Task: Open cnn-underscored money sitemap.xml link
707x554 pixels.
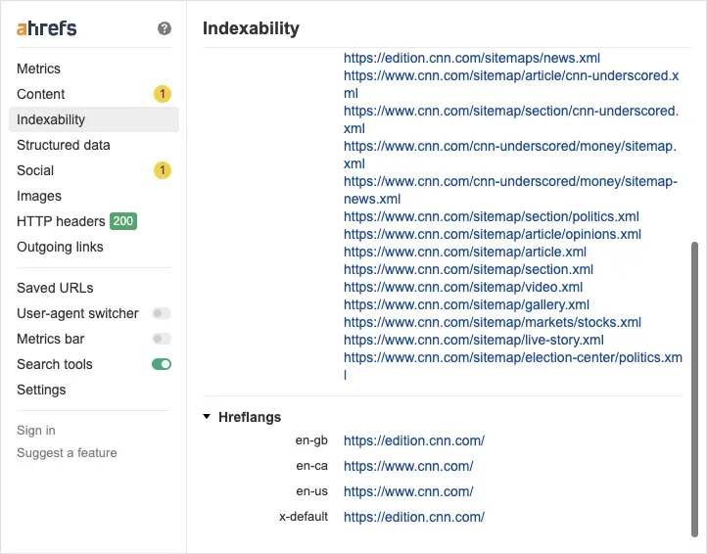Action: pyautogui.click(x=510, y=155)
